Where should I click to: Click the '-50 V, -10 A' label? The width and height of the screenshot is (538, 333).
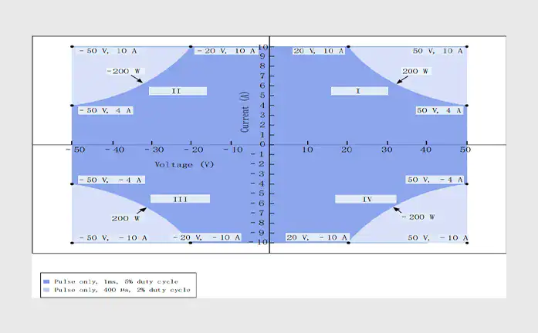coord(113,237)
